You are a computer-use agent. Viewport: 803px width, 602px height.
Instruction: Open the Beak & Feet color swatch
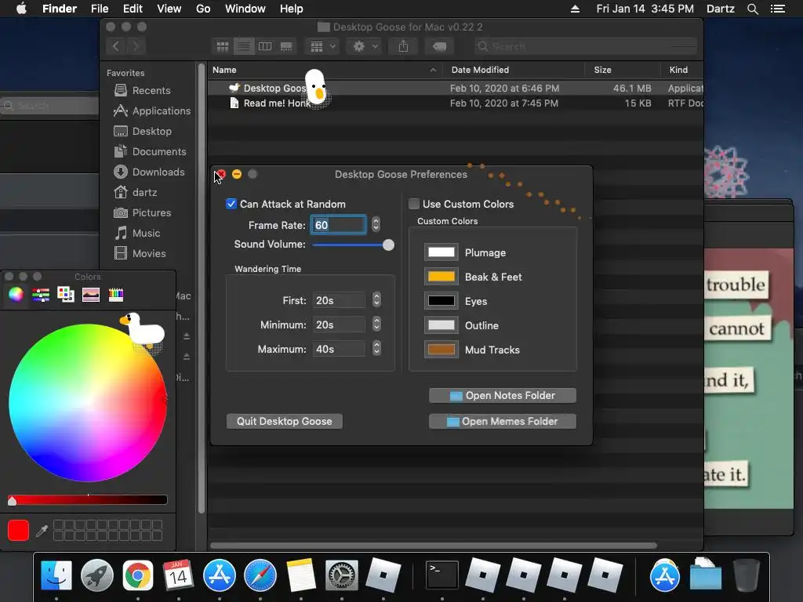(x=441, y=277)
